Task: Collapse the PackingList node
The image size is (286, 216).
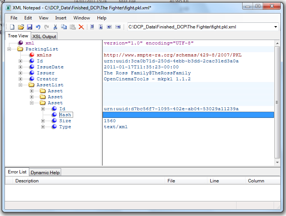Action: (x=9, y=49)
